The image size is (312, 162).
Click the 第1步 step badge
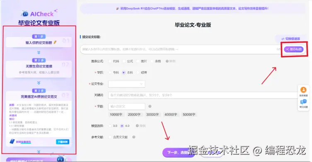click(x=39, y=36)
